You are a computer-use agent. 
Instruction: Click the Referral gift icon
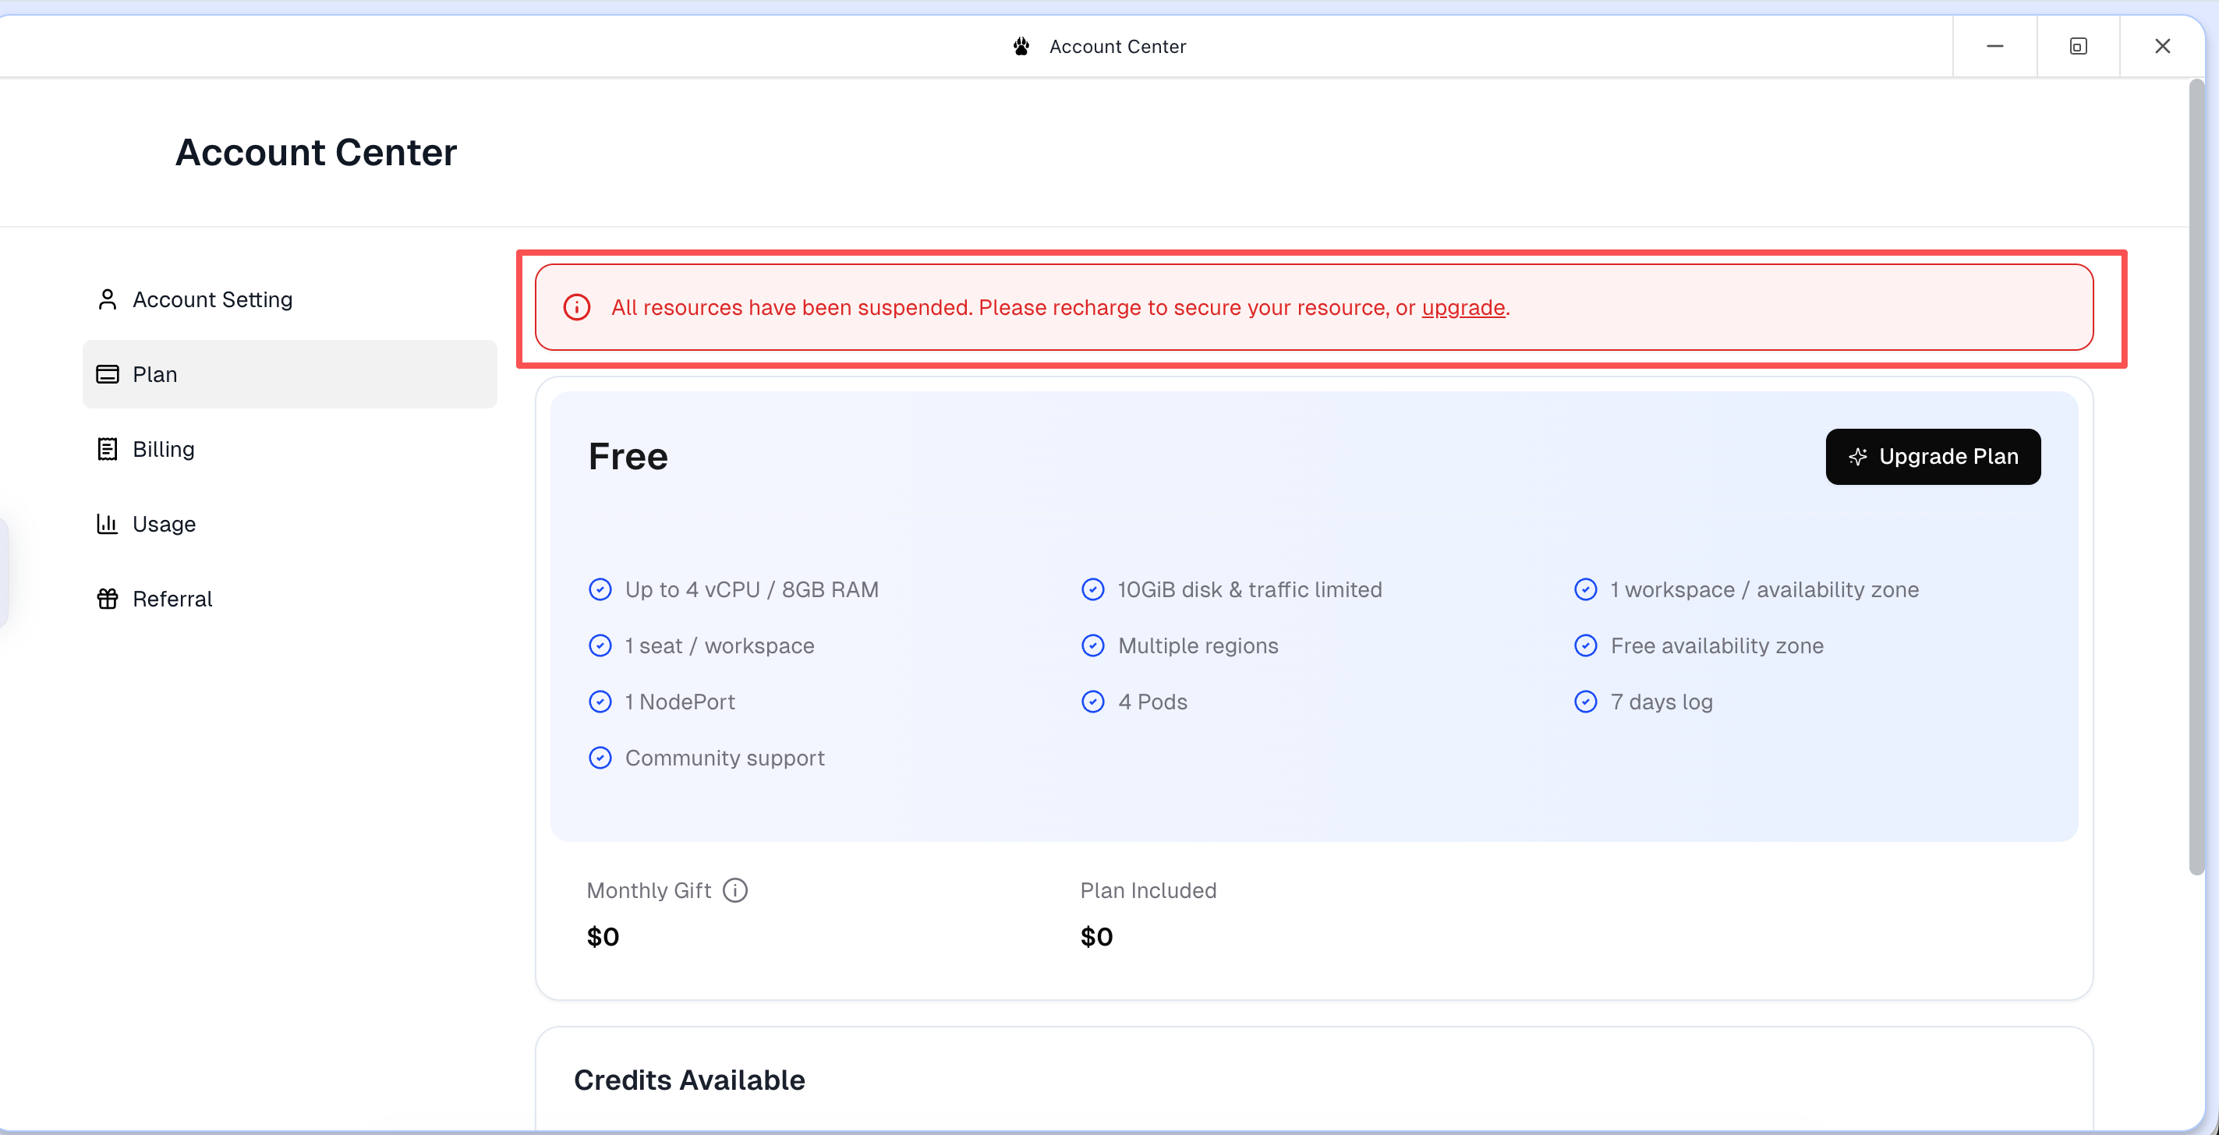(x=107, y=599)
